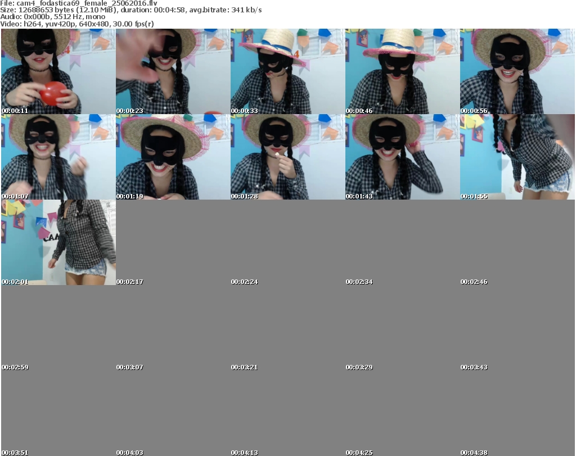The width and height of the screenshot is (576, 456).
Task: Click the 00:04:25 timestamp label
Action: coord(359,453)
